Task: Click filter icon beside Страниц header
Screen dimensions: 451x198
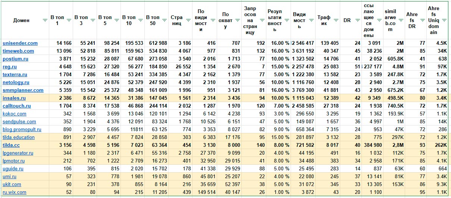Action: 188,21
